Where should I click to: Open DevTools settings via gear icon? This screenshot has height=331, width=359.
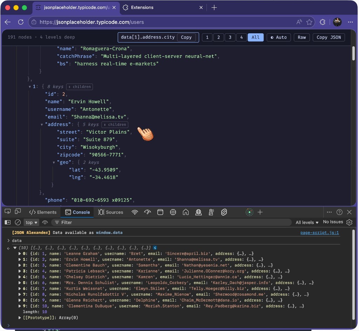[x=349, y=222]
